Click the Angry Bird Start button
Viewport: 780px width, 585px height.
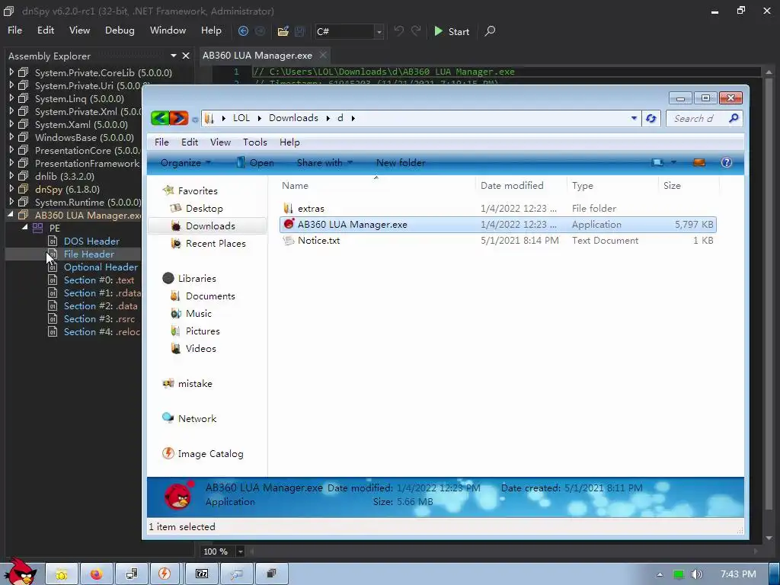(x=21, y=572)
